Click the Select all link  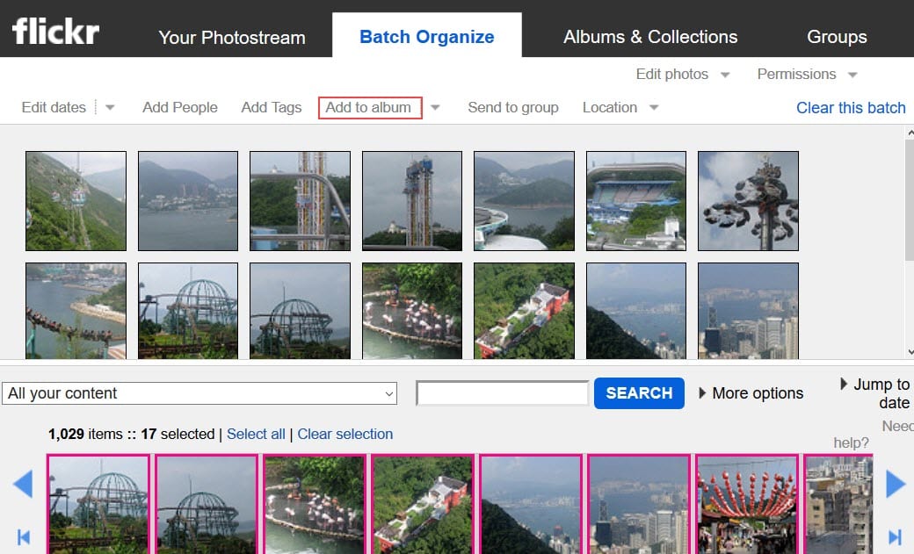coord(256,434)
